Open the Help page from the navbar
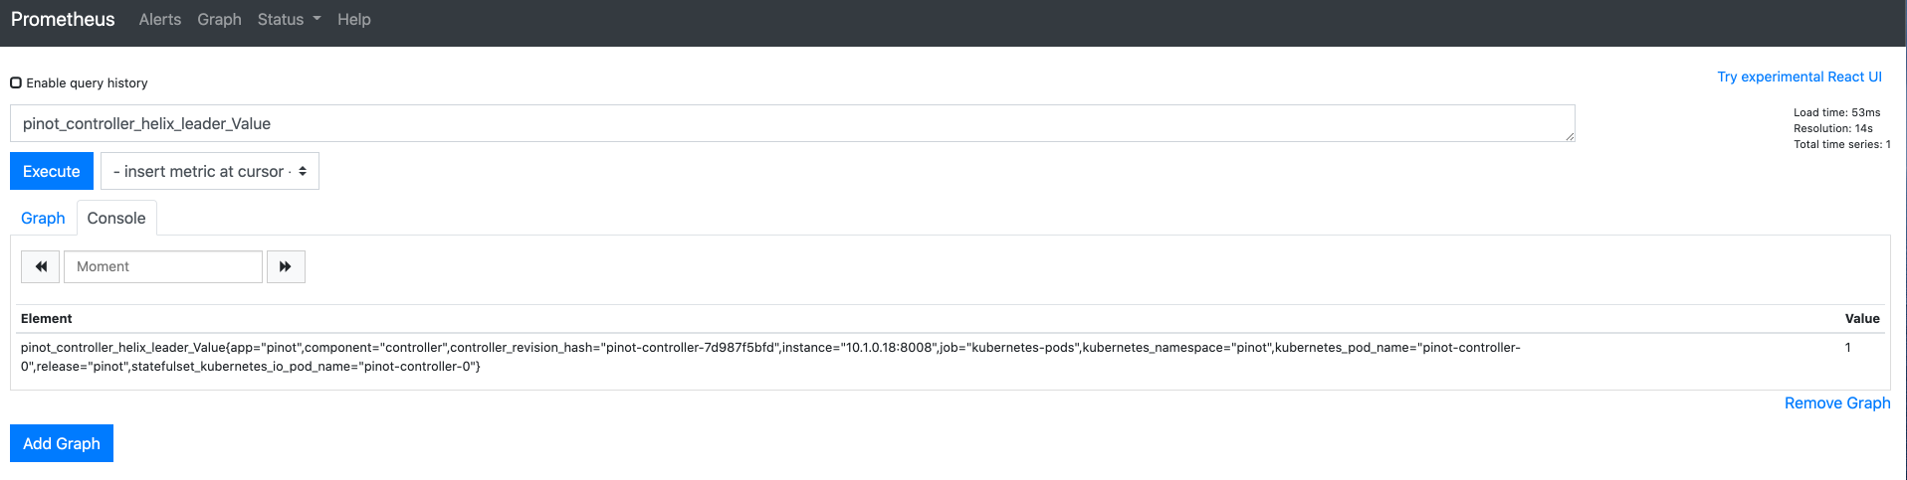This screenshot has height=480, width=1907. [353, 20]
